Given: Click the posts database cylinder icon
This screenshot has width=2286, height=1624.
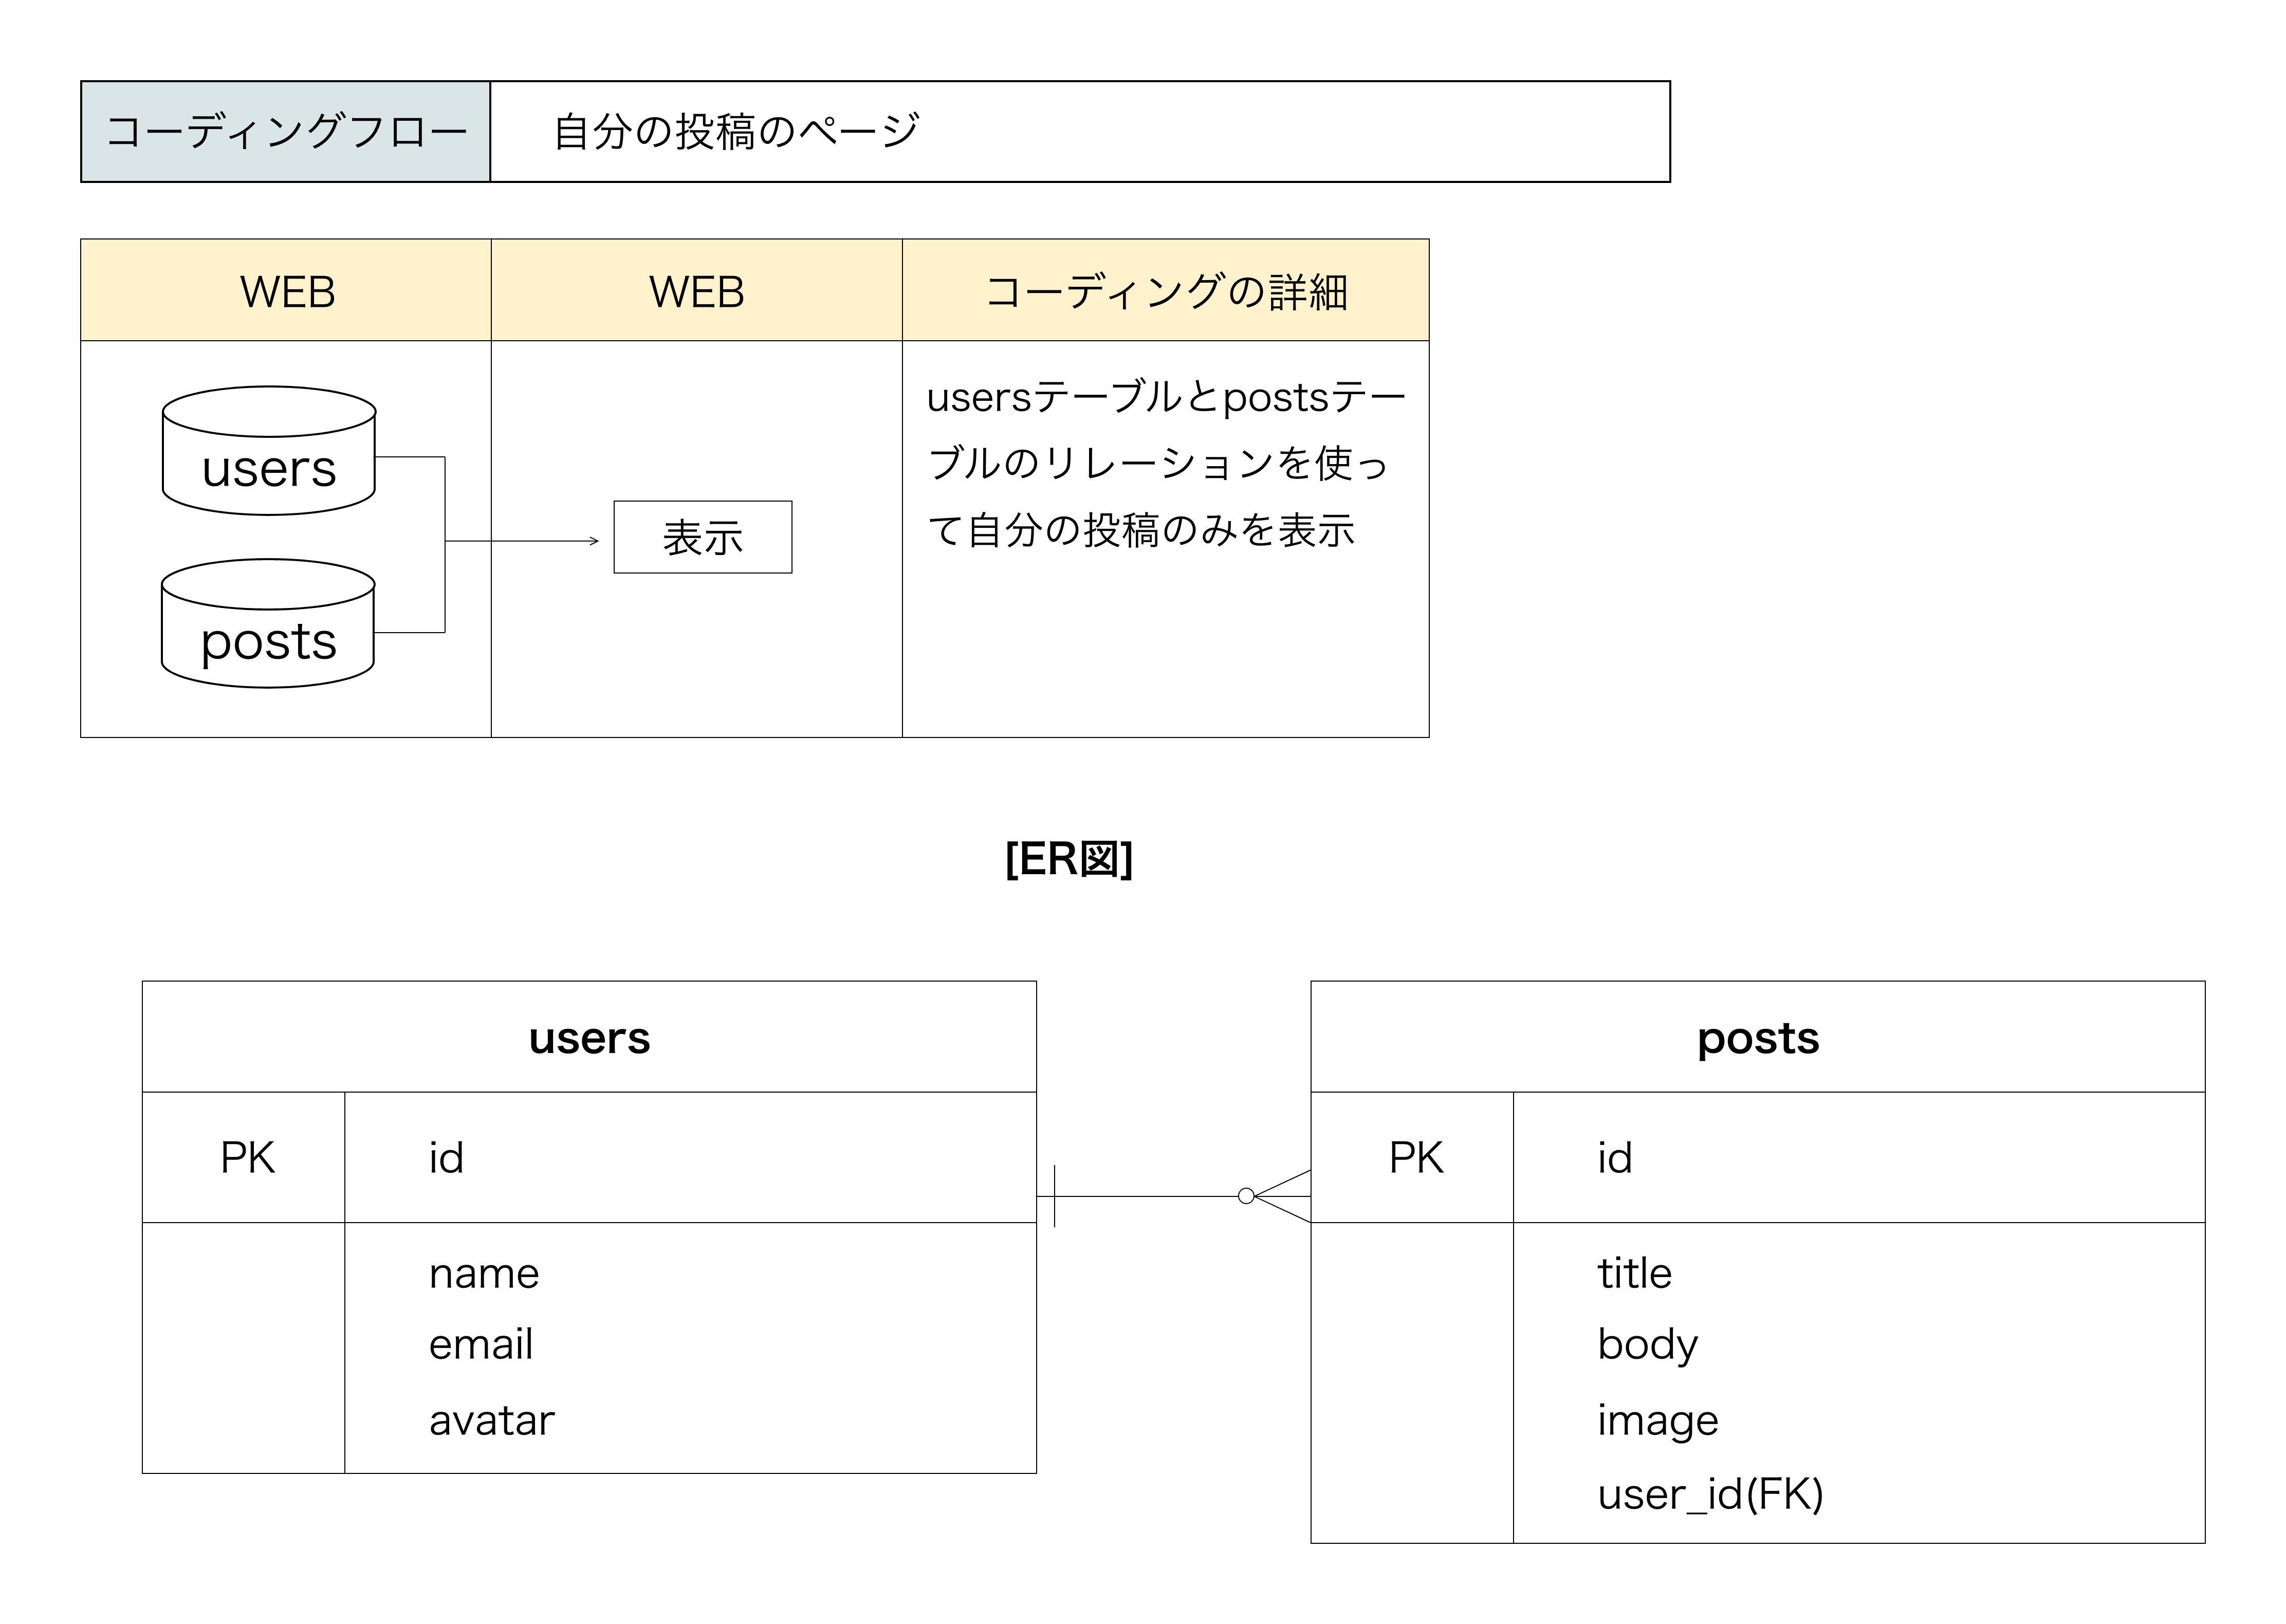Looking at the screenshot, I should coord(268,624).
